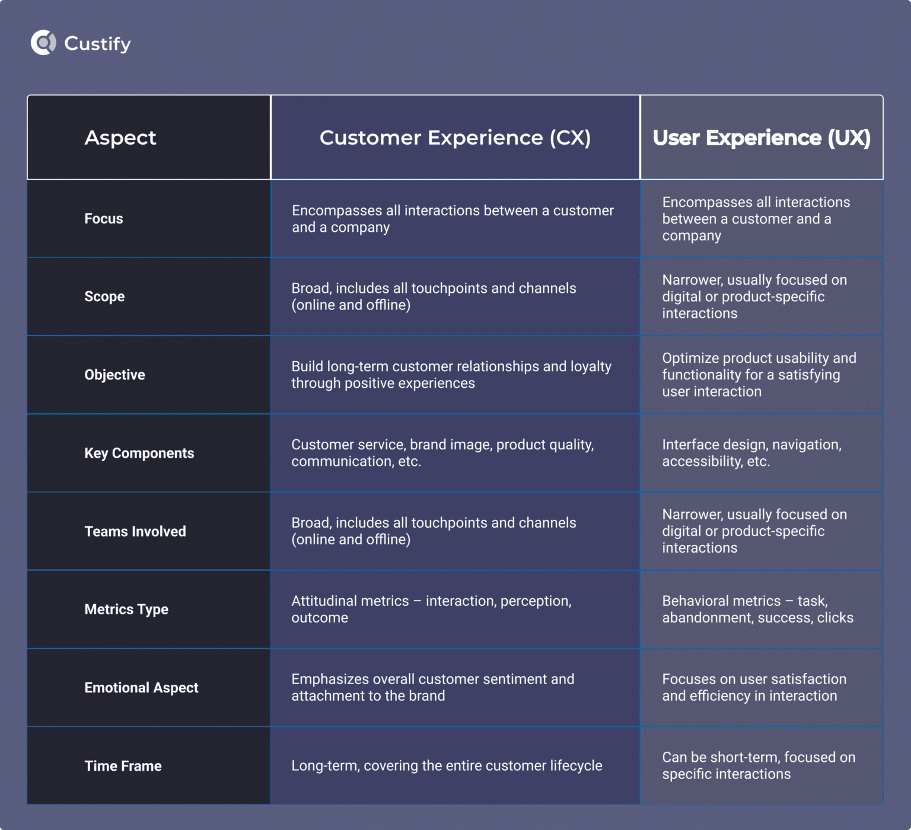
Task: Click the cell about behavioral metrics and clicks
Action: pyautogui.click(x=757, y=609)
